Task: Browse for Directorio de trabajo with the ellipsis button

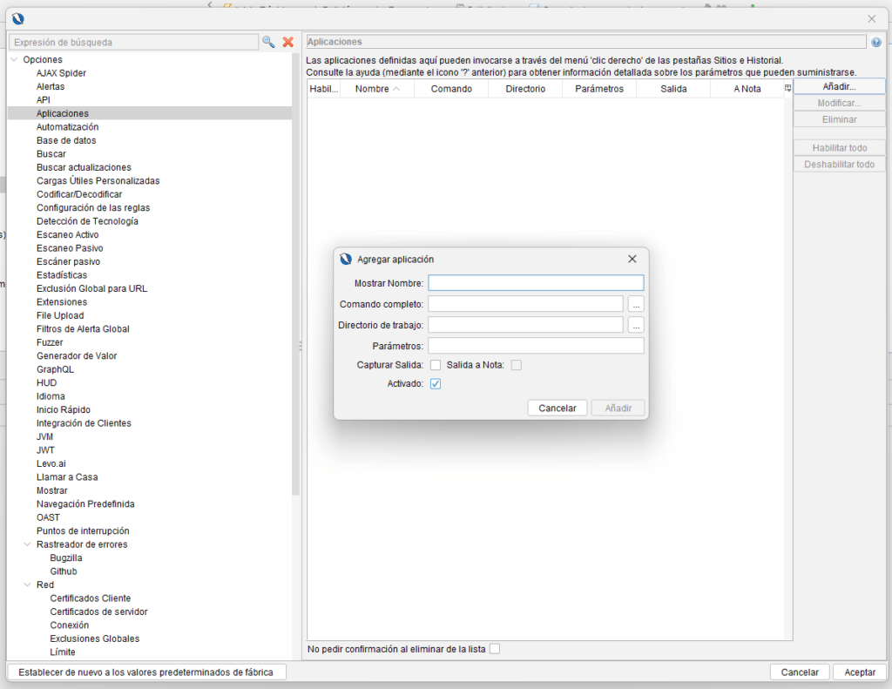Action: 636,325
